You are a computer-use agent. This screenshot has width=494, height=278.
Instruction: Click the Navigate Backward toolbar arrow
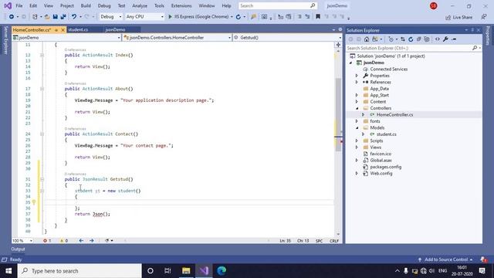point(12,17)
